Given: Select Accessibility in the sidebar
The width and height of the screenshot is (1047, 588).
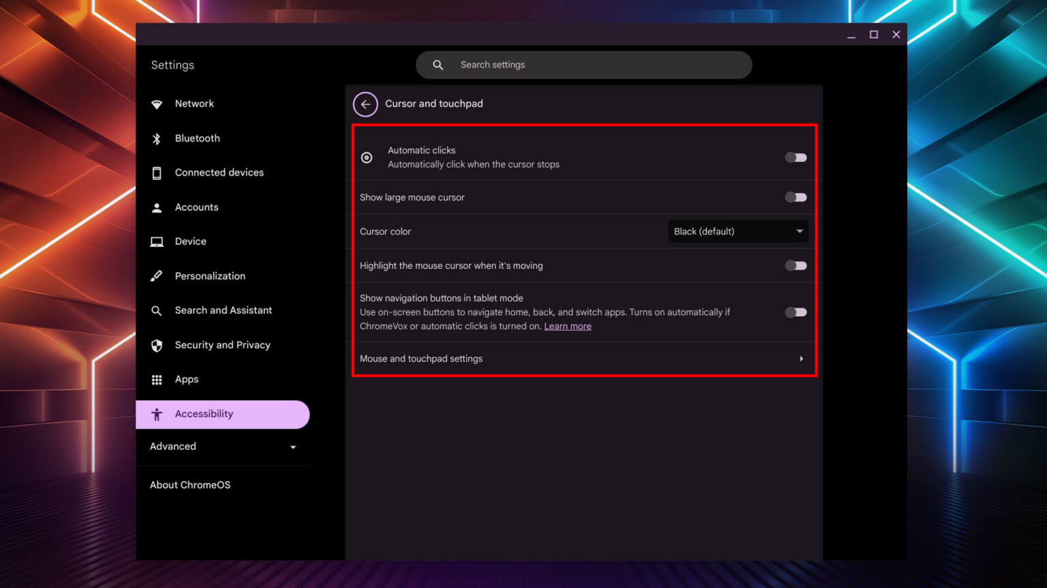Looking at the screenshot, I should pos(204,414).
